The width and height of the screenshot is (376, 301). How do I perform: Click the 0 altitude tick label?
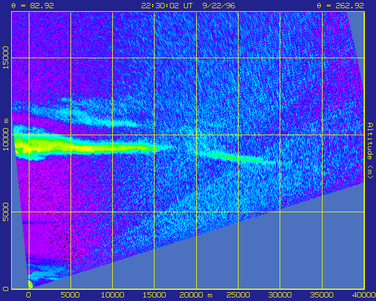(6, 289)
